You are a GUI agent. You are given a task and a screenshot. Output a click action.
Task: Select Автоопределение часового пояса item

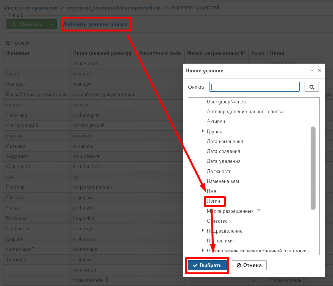click(245, 111)
